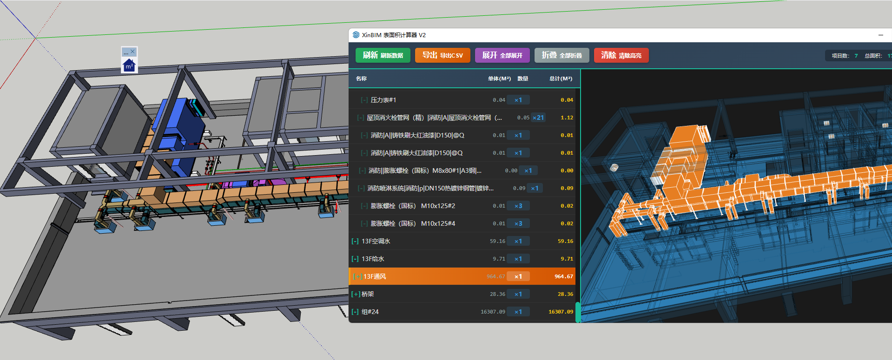Collapse all rows with the 折叠 button
Screen dimensions: 892x360
[562, 55]
